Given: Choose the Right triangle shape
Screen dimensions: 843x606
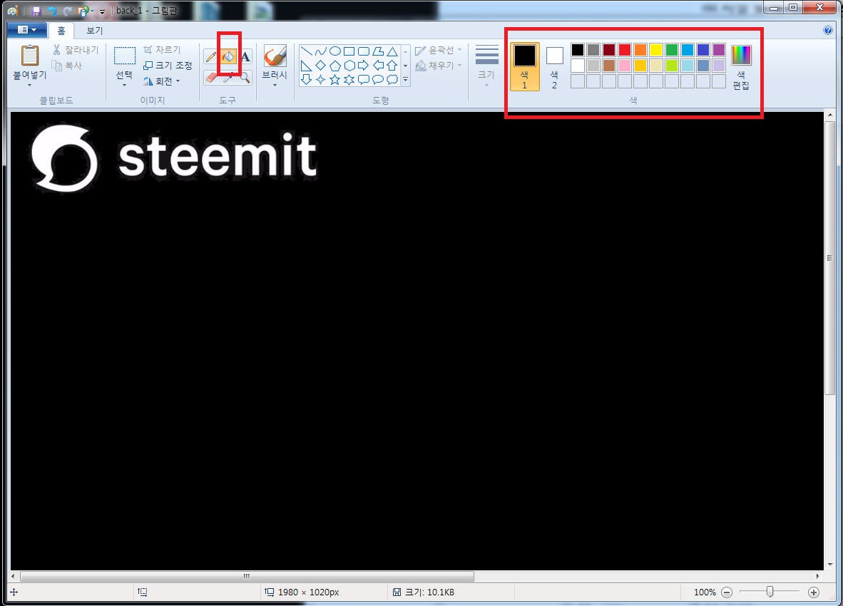Looking at the screenshot, I should tap(307, 66).
